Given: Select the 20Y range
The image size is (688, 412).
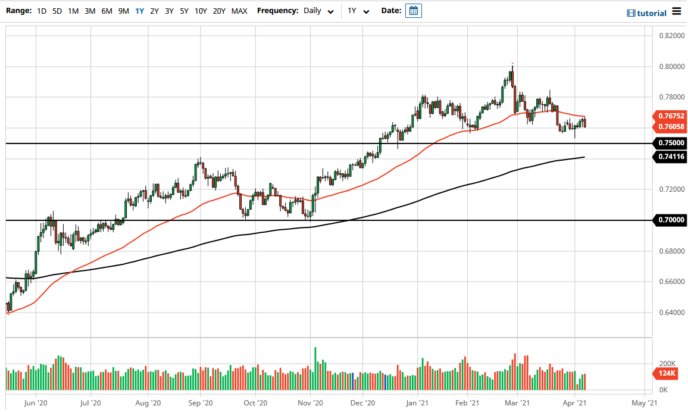Looking at the screenshot, I should (x=218, y=11).
